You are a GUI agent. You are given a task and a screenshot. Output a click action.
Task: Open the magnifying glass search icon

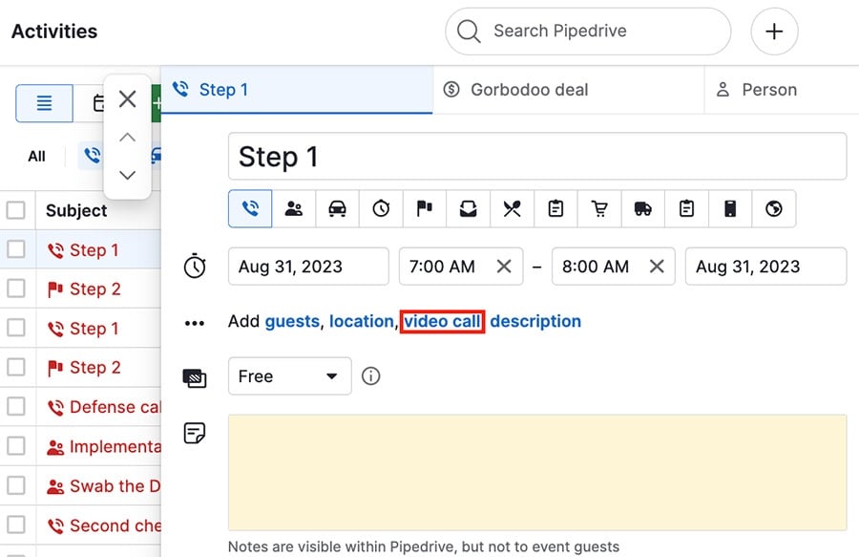pos(469,32)
